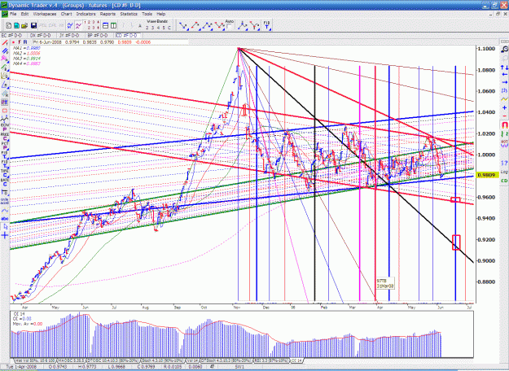The image size is (509, 371).
Task: Switch to the CD #F D-D chart tab
Action: 127,35
